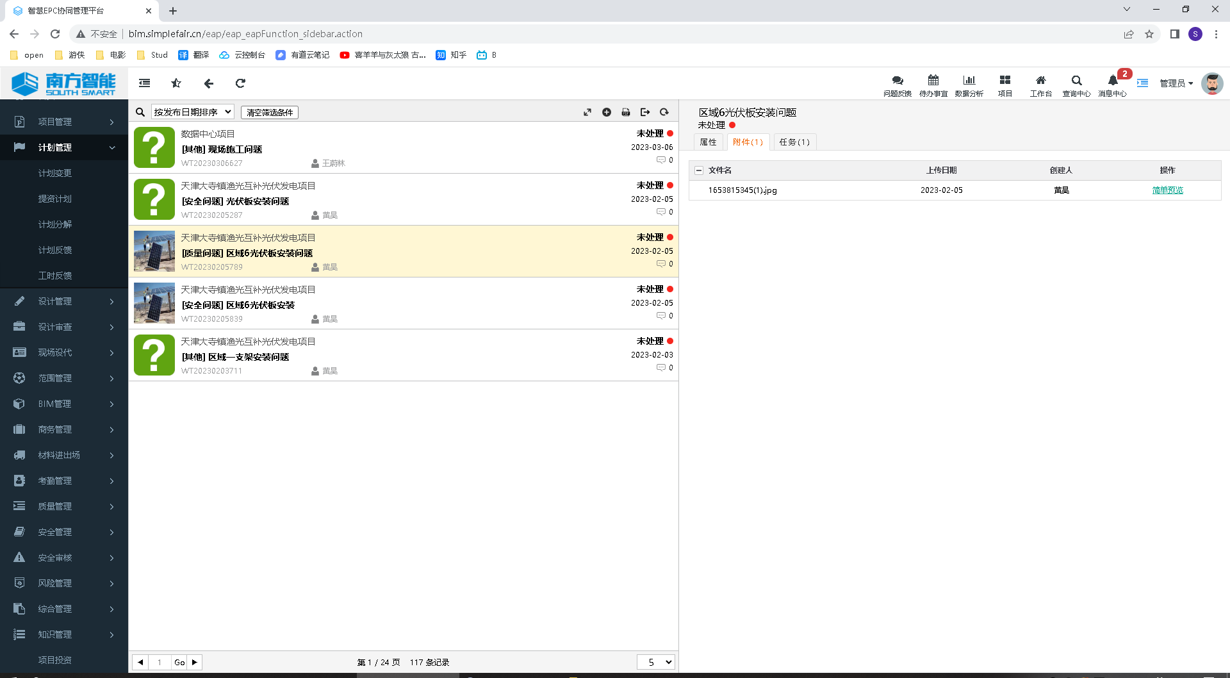Open 风险管理 sidebar menu
The height and width of the screenshot is (678, 1230).
point(64,583)
